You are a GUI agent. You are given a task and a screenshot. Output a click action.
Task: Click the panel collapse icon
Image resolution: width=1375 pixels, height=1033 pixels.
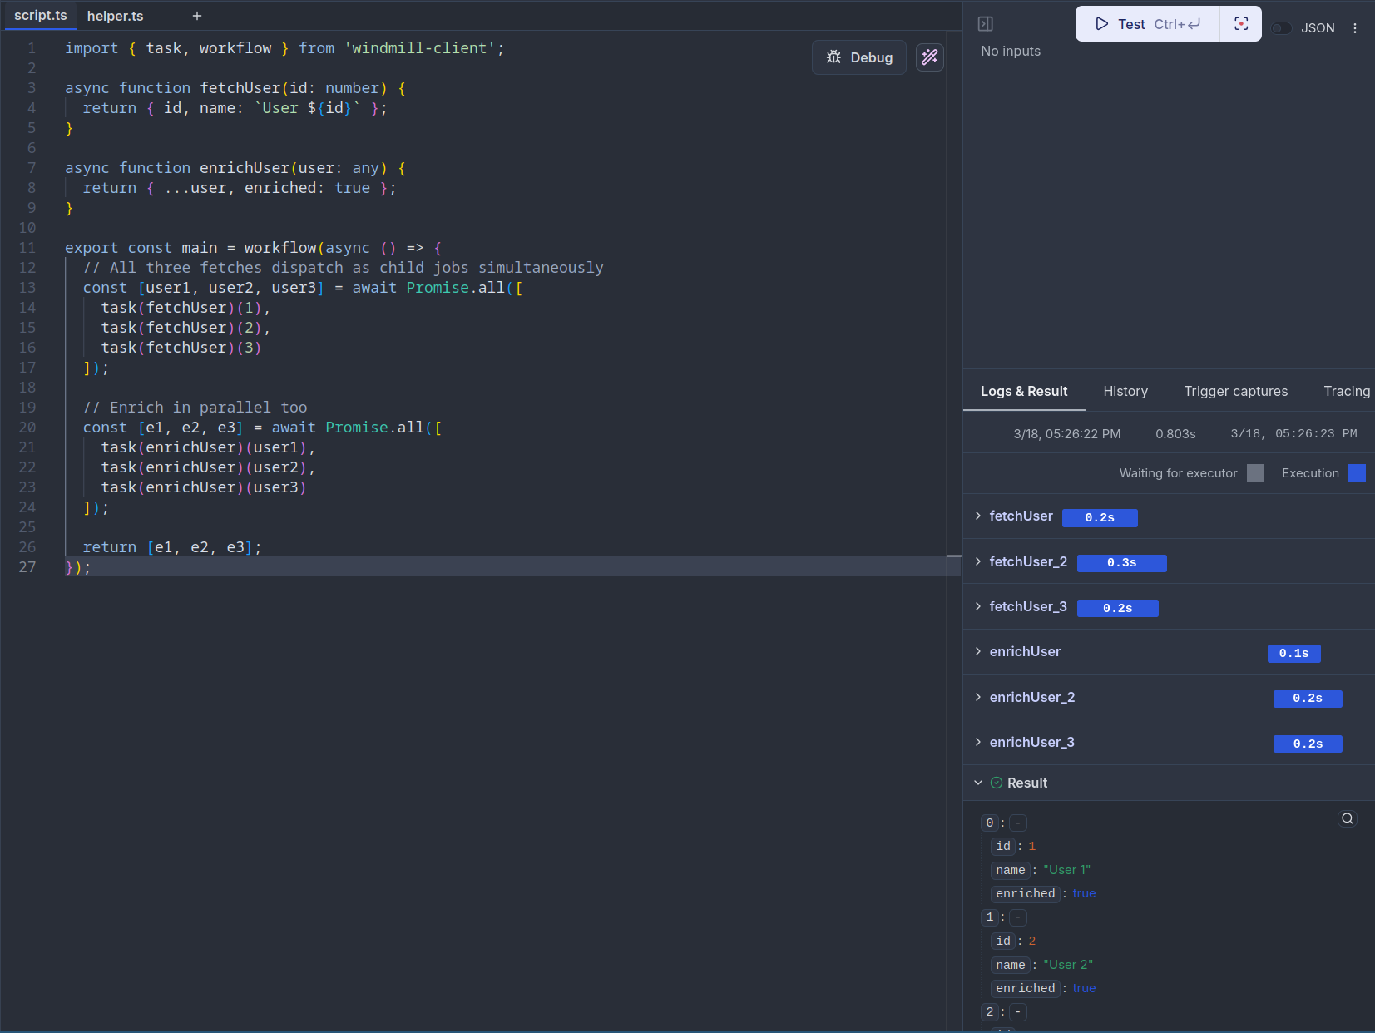(986, 24)
